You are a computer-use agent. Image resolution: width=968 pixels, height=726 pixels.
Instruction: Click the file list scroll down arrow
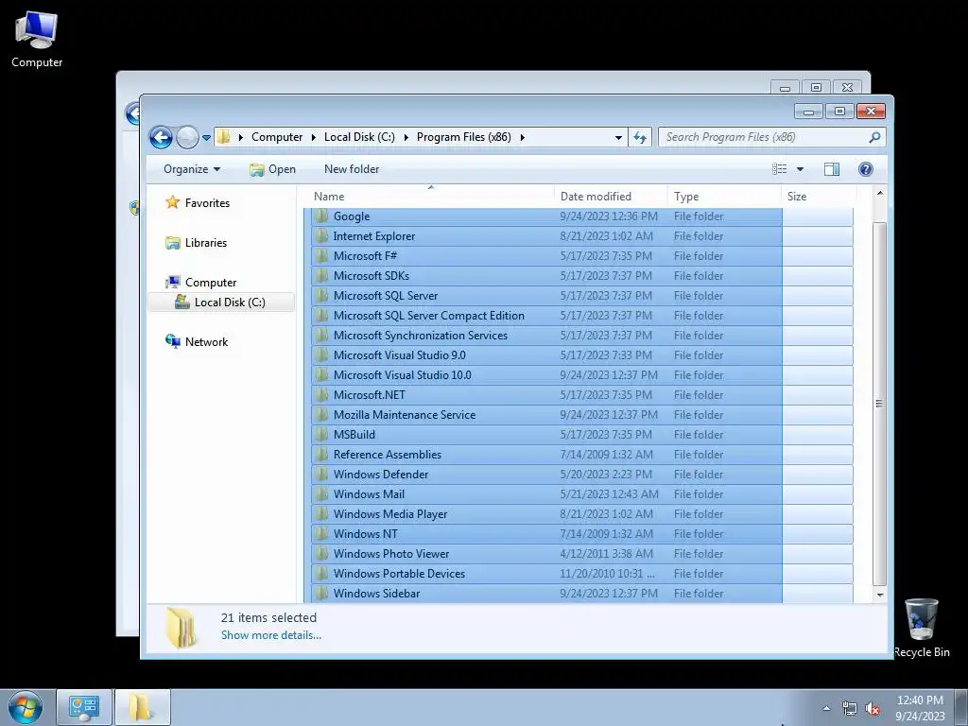[x=880, y=596]
